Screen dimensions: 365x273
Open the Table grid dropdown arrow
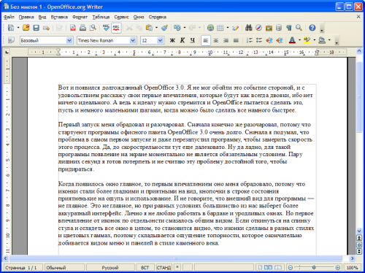[x=228, y=28]
